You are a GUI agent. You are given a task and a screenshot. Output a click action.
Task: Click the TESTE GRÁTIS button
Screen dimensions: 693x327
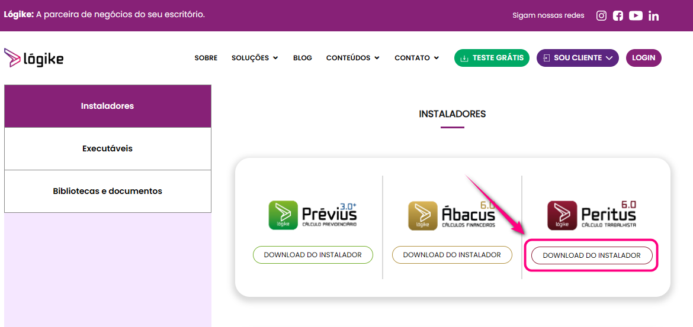click(492, 58)
